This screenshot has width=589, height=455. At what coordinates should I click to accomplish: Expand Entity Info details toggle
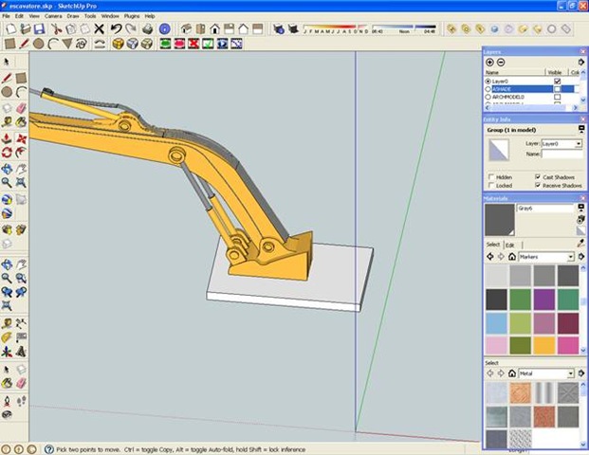point(581,130)
